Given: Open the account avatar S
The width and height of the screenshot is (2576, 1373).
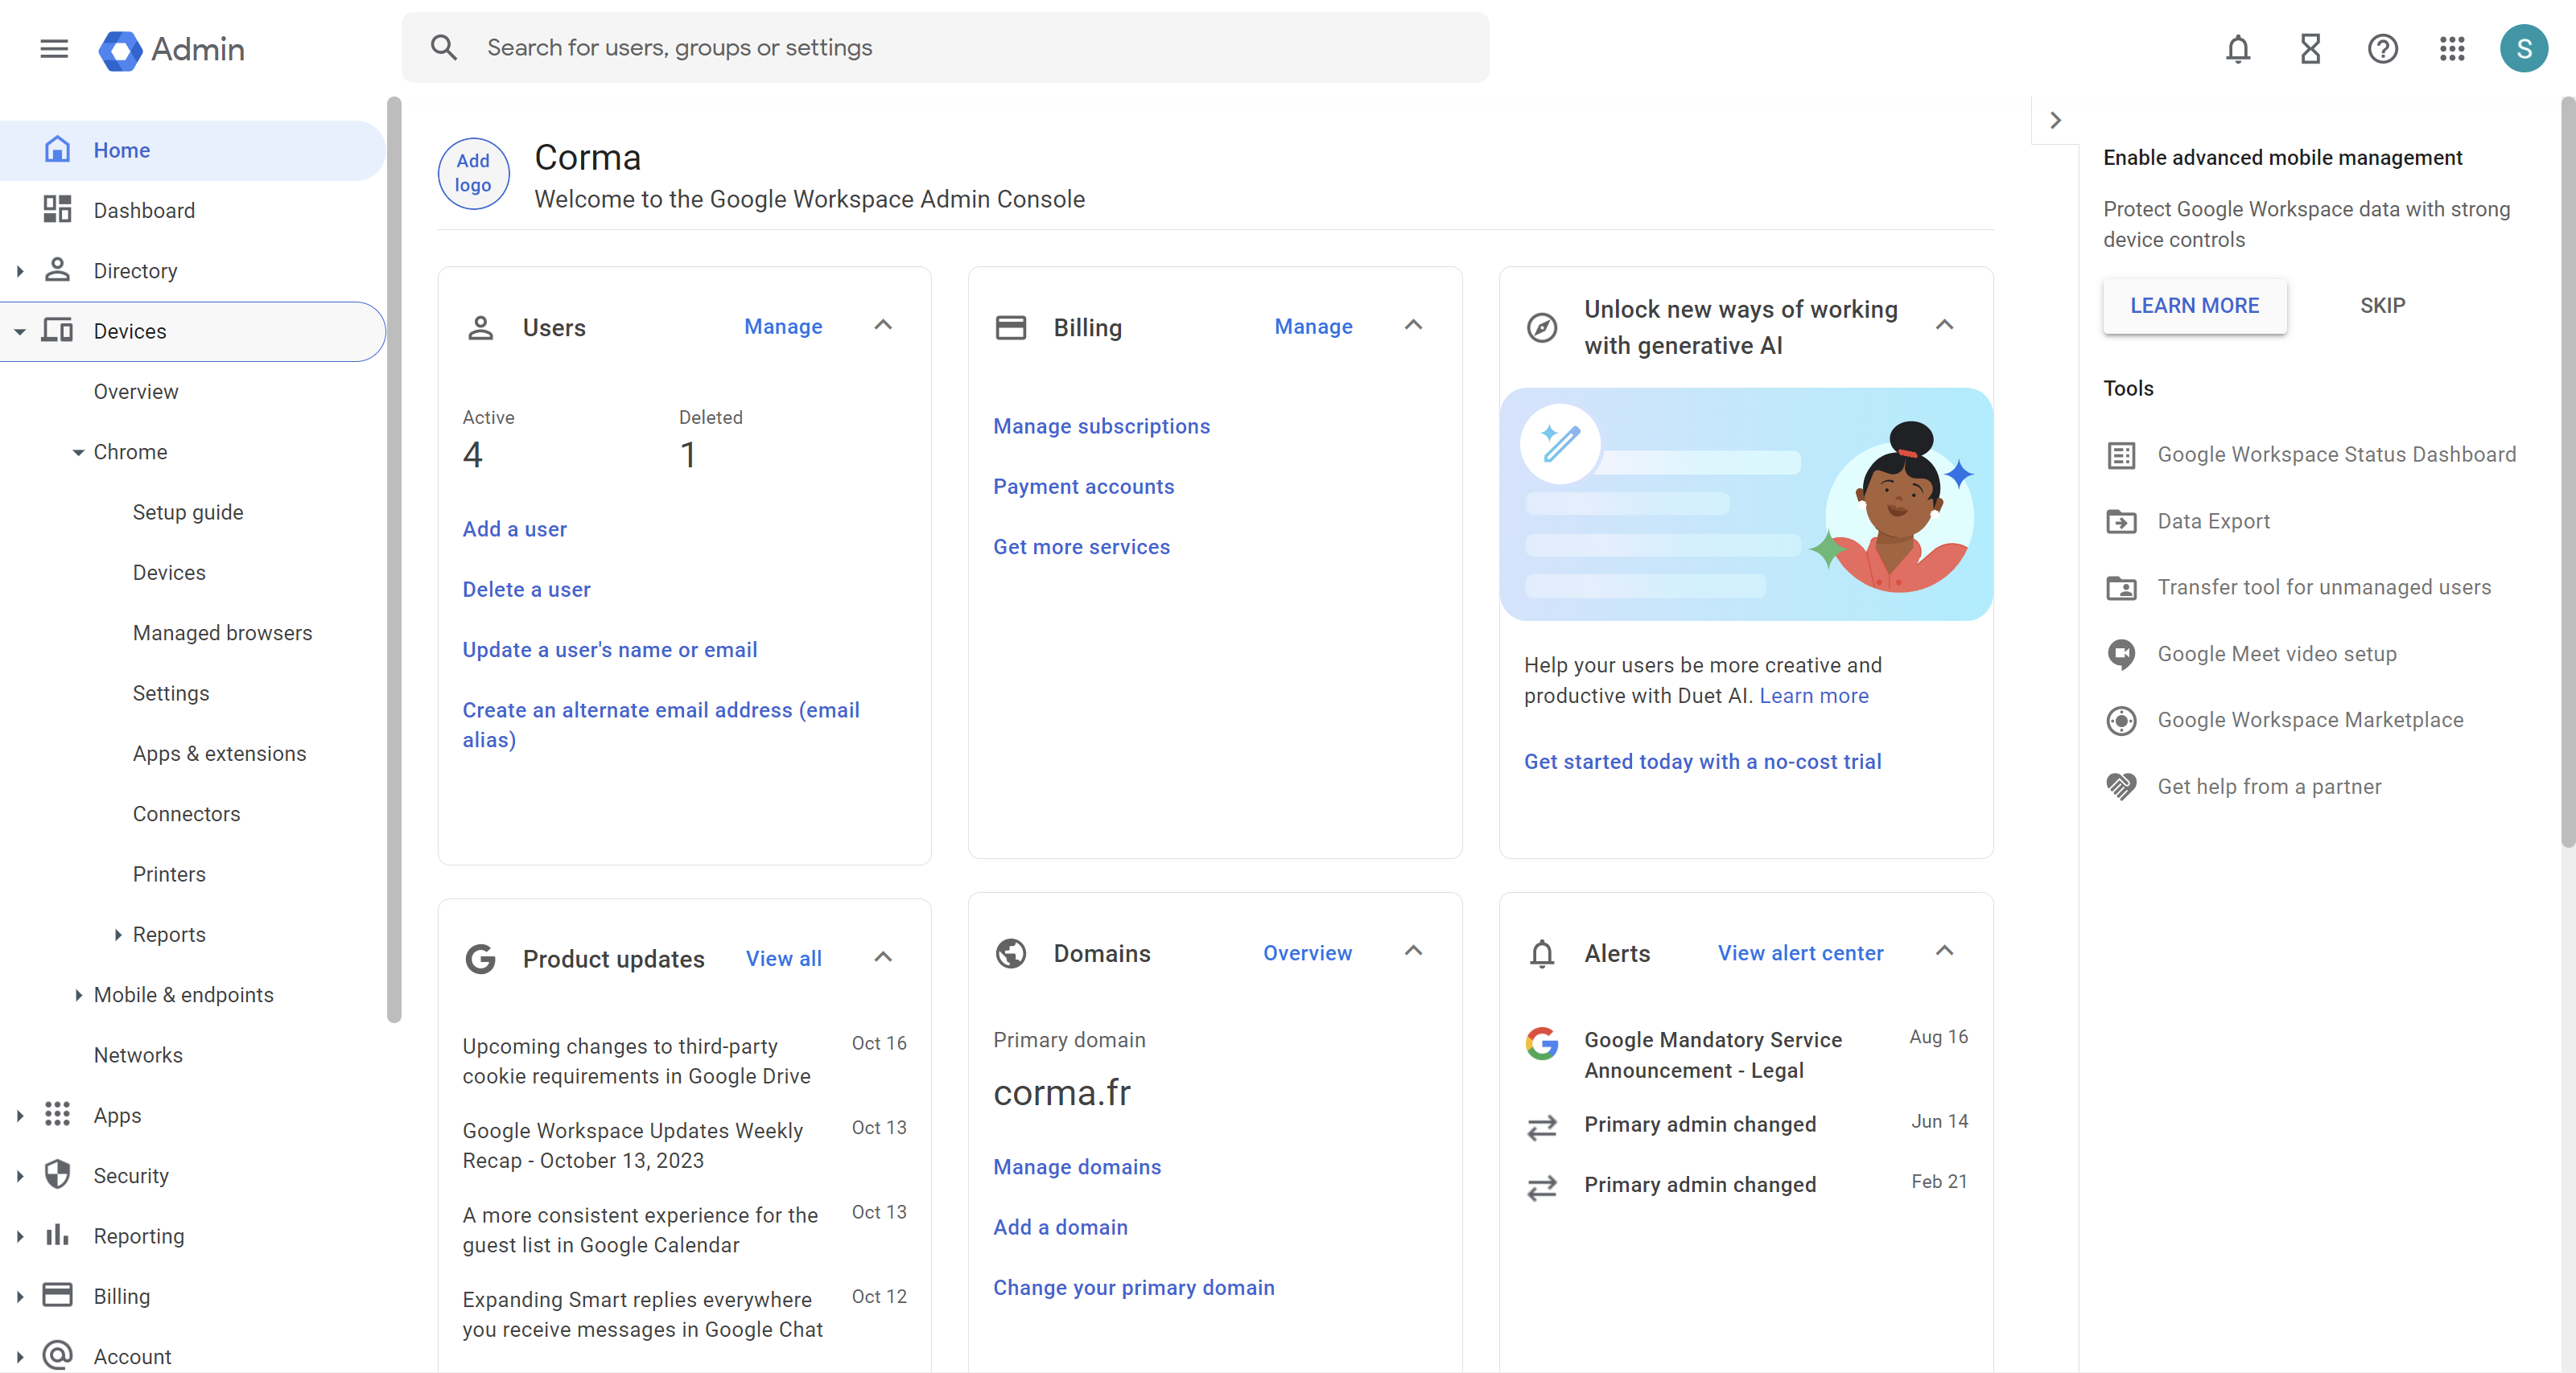Looking at the screenshot, I should point(2524,48).
